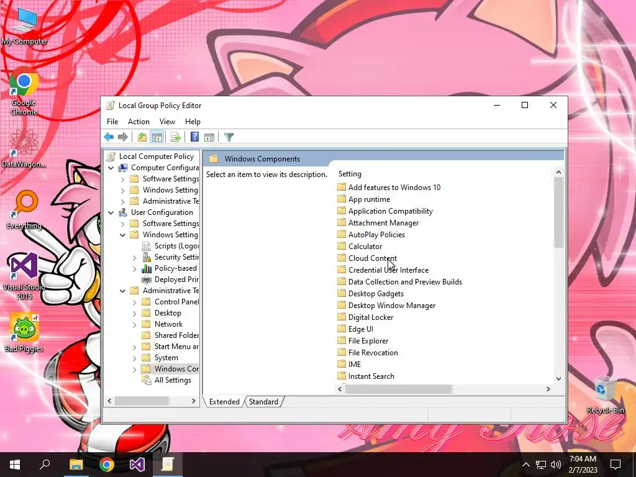Click the tree pane scroll right arrow

pyautogui.click(x=194, y=401)
